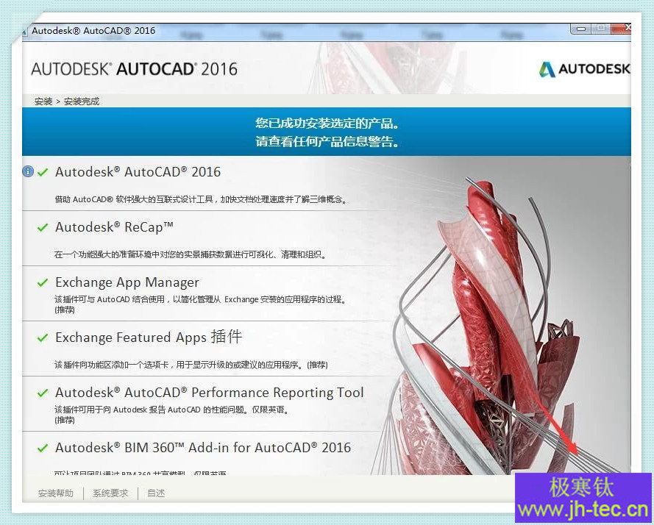Open the 自述 readme link
This screenshot has height=525, width=654.
156,493
